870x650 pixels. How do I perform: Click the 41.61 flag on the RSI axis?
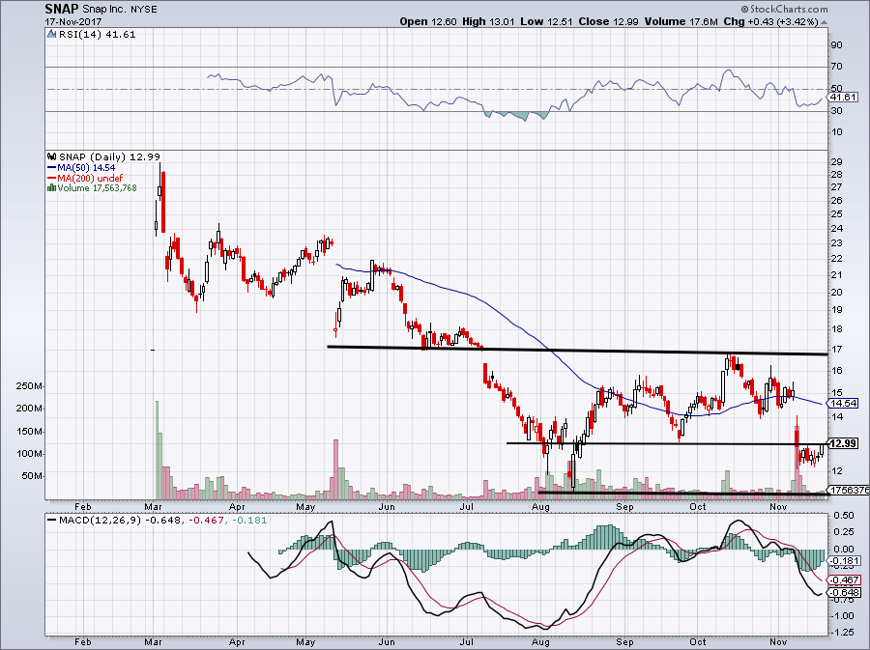(x=843, y=97)
